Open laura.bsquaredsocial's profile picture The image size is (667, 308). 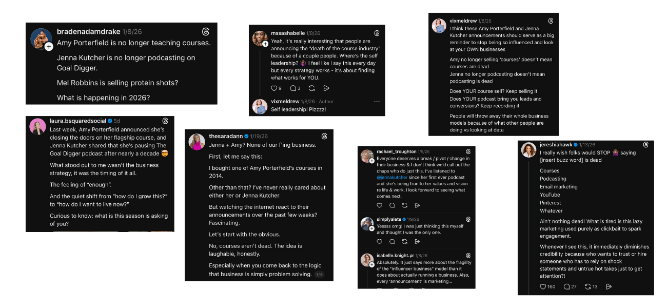click(37, 126)
